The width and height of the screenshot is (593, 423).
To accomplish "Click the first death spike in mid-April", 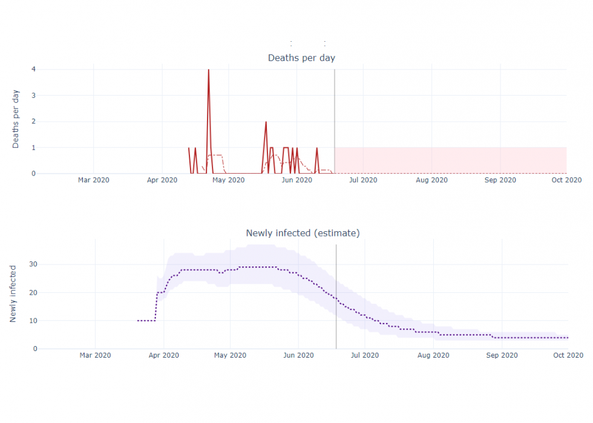I will click(189, 148).
